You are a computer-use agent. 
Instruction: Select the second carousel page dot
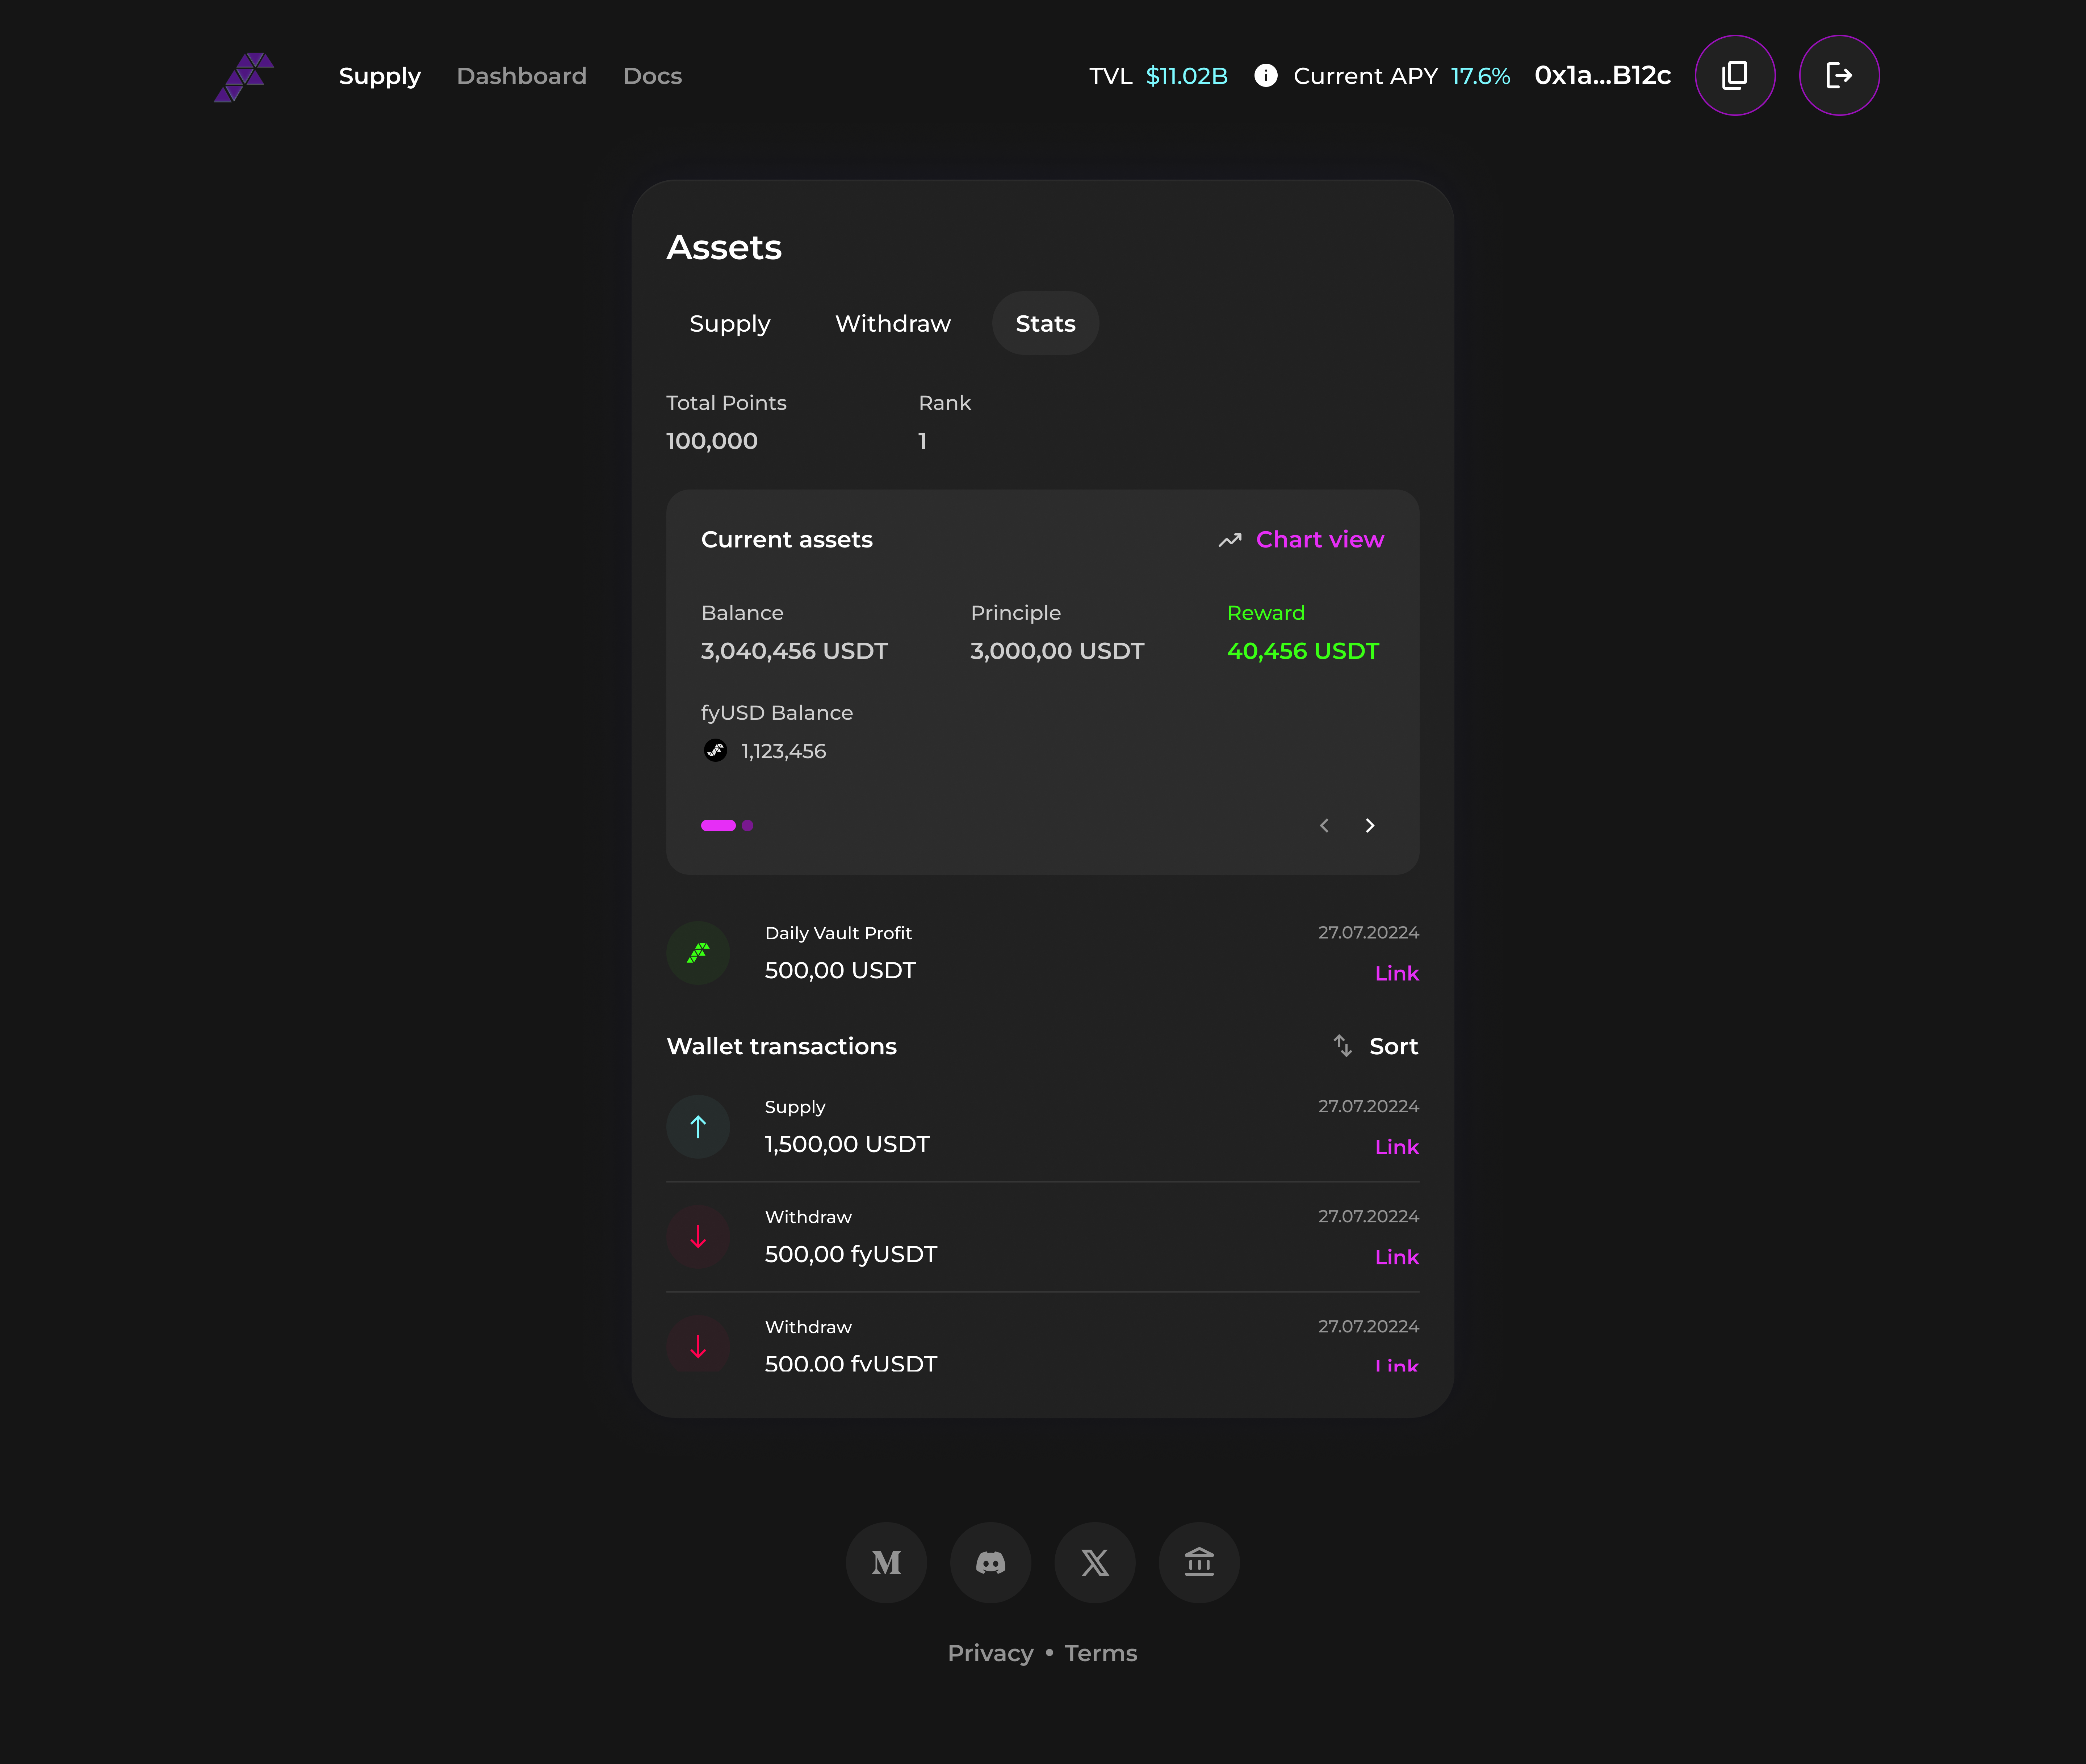pos(748,825)
